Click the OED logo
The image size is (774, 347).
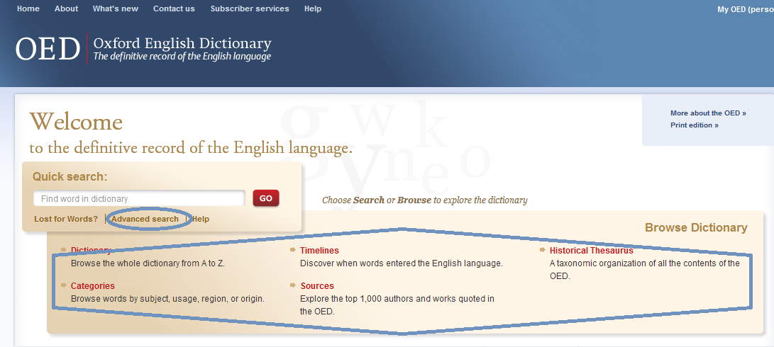coord(48,49)
